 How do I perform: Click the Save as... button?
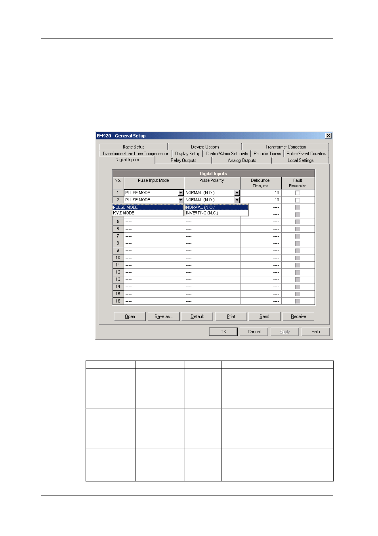click(x=164, y=316)
